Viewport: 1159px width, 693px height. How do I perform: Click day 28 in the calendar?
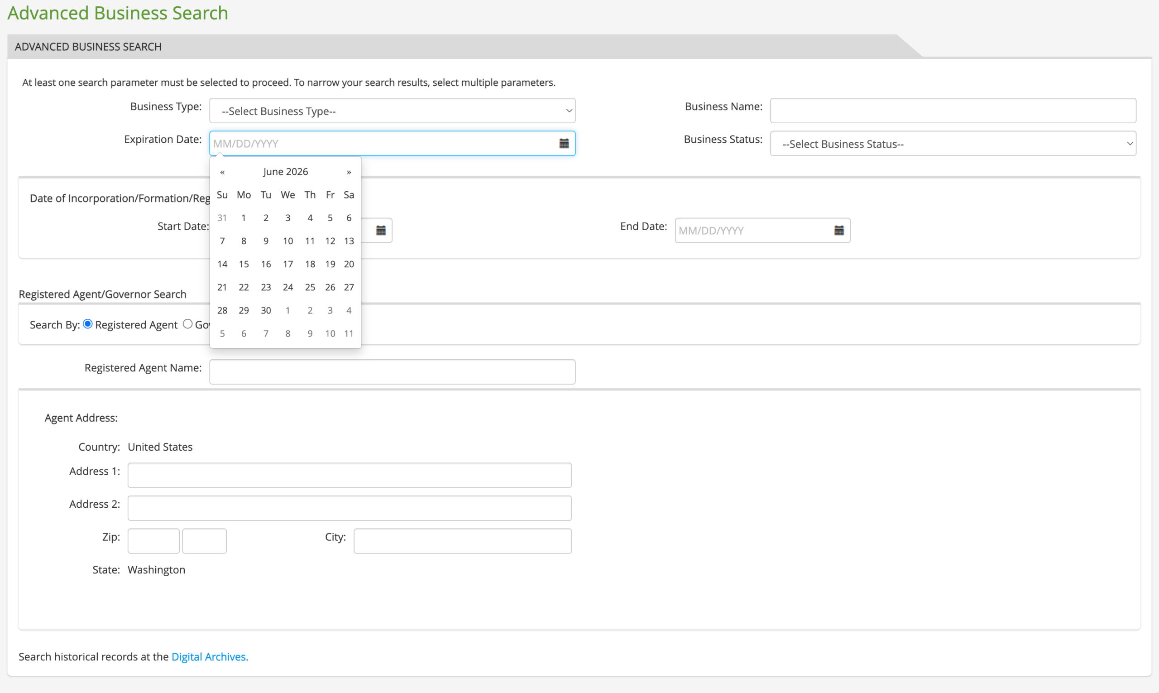(222, 311)
